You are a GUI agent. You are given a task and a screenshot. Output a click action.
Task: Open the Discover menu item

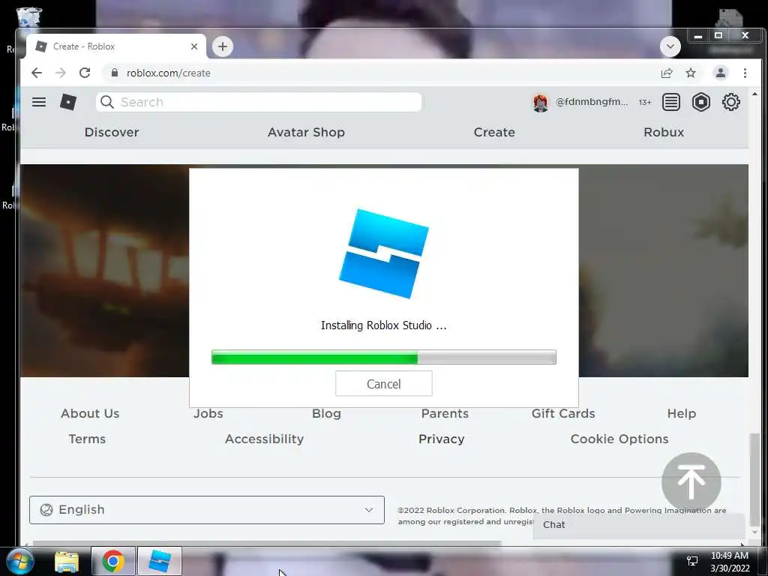point(112,132)
